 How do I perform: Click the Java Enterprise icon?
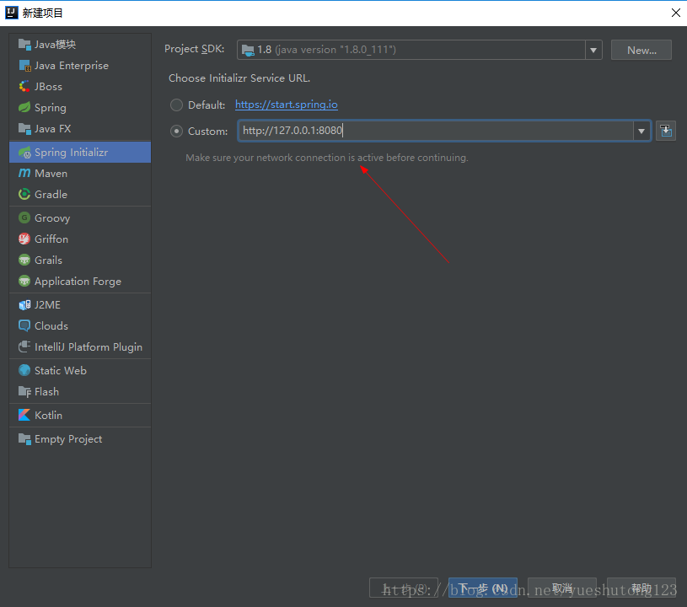tap(24, 65)
